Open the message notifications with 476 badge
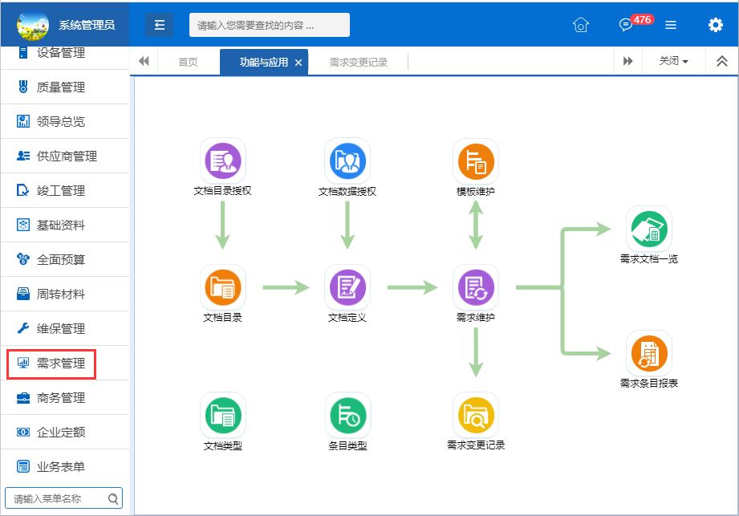The width and height of the screenshot is (739, 516). click(627, 25)
